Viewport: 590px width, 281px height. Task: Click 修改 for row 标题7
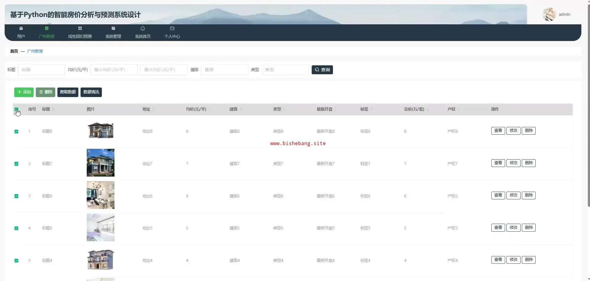pos(513,163)
